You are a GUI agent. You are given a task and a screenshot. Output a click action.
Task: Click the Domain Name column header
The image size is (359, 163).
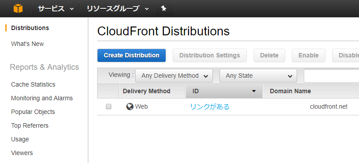(x=311, y=91)
